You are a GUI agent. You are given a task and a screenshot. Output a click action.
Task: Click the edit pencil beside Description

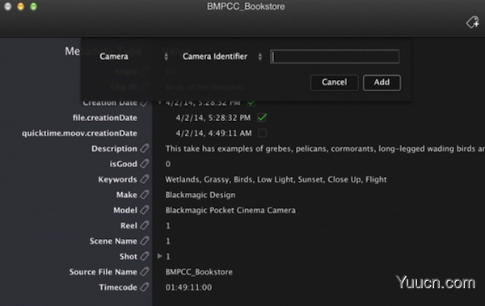145,149
